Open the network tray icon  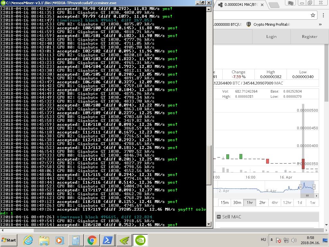click(286, 240)
